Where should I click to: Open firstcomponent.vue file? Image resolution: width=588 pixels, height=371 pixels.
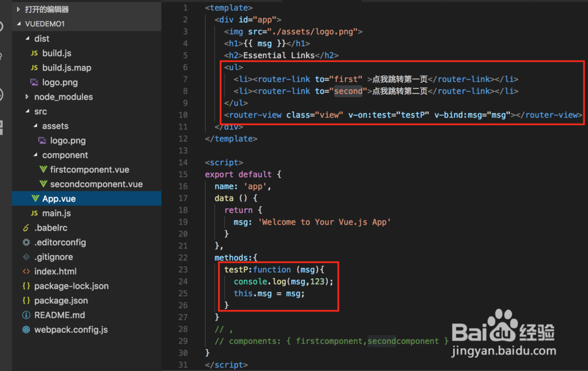(89, 169)
